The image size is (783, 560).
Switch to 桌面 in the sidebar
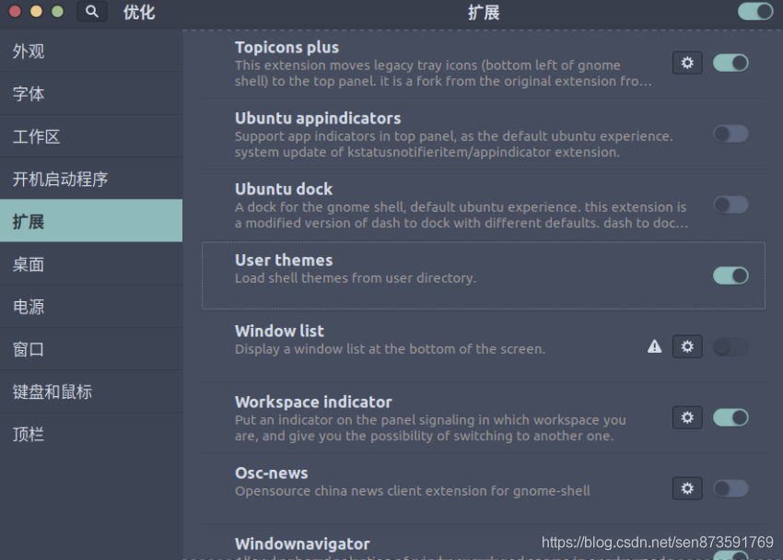[91, 264]
